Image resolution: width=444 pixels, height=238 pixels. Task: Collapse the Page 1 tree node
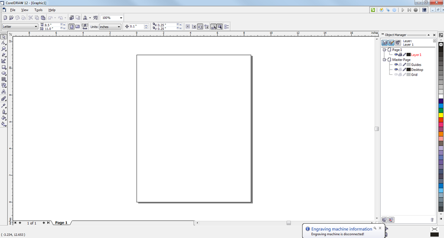coord(384,49)
